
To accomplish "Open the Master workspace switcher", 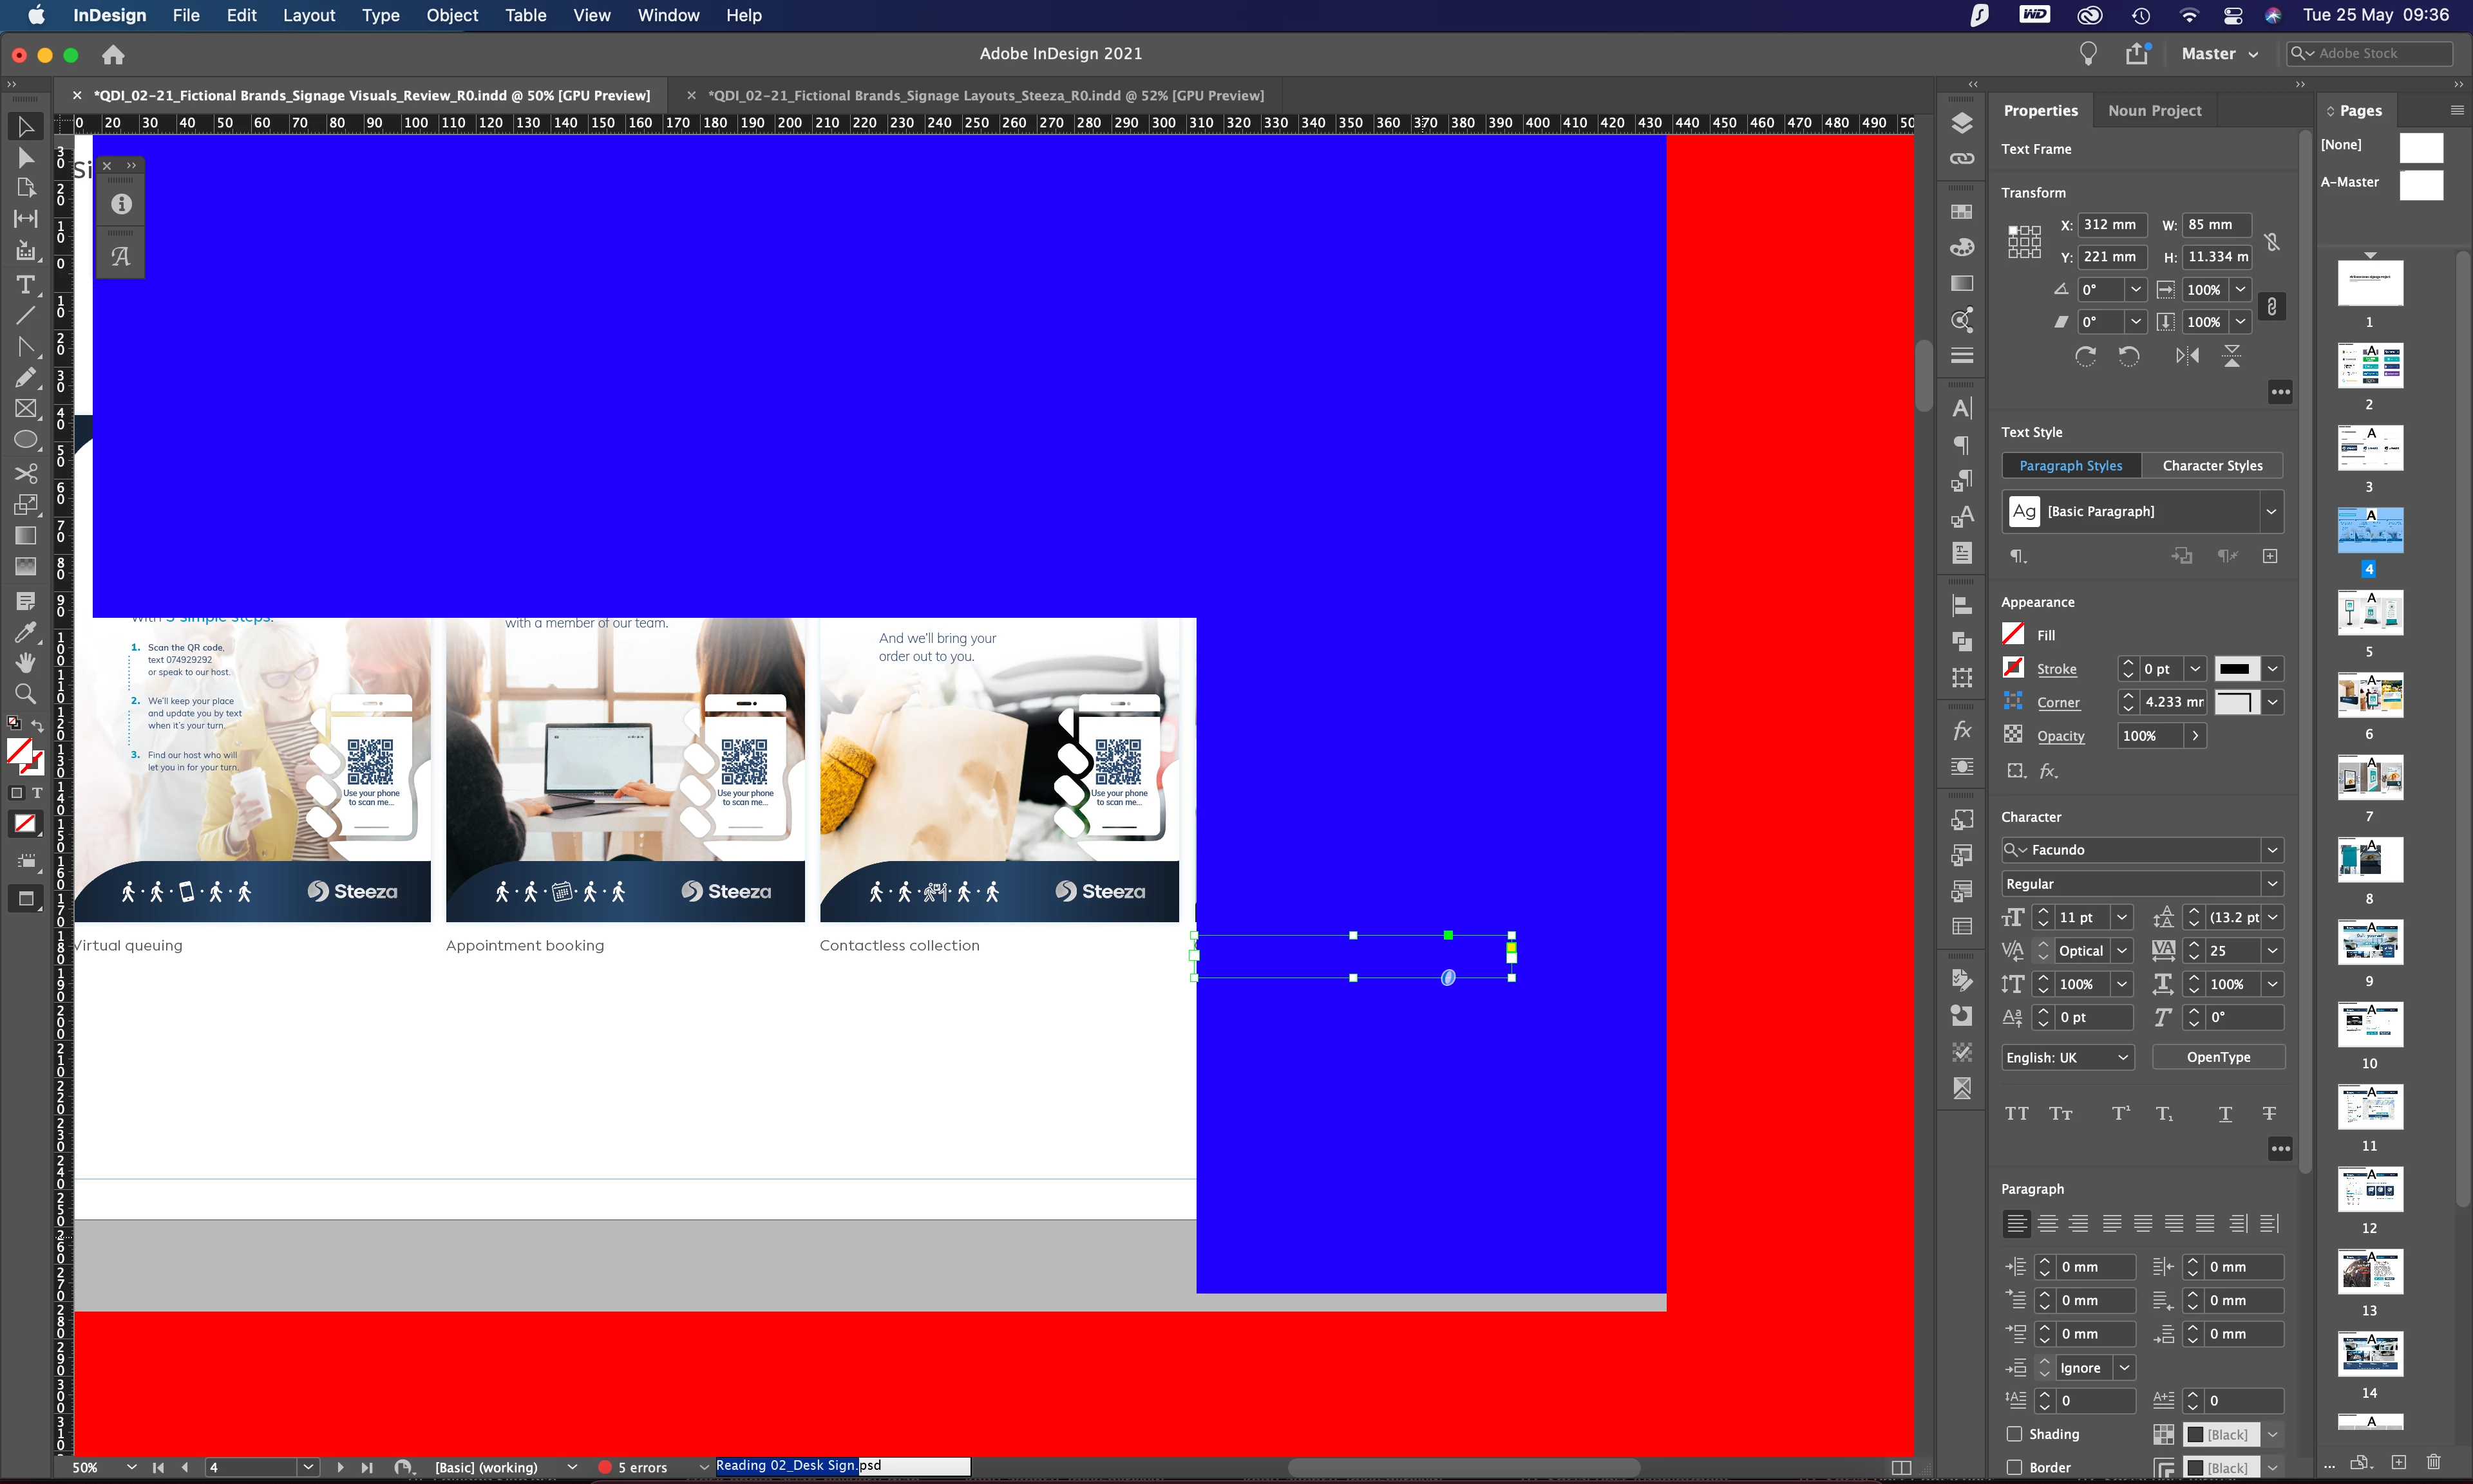I will pyautogui.click(x=2219, y=54).
